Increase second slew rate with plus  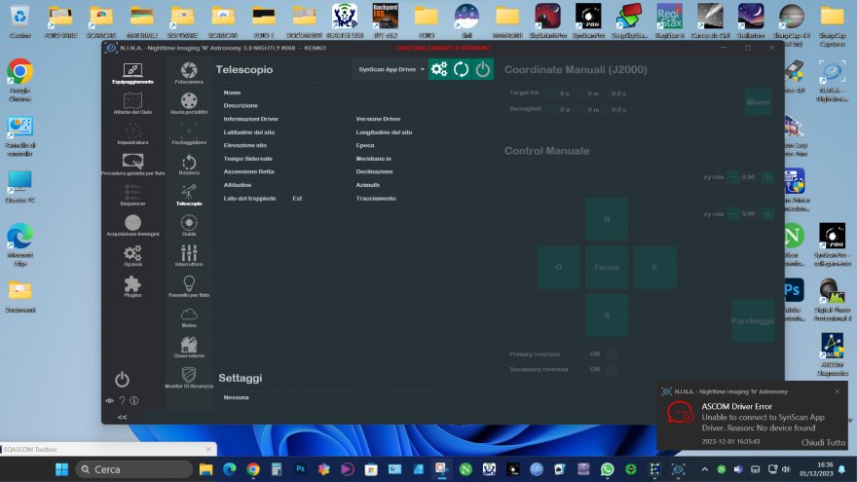pyautogui.click(x=767, y=214)
